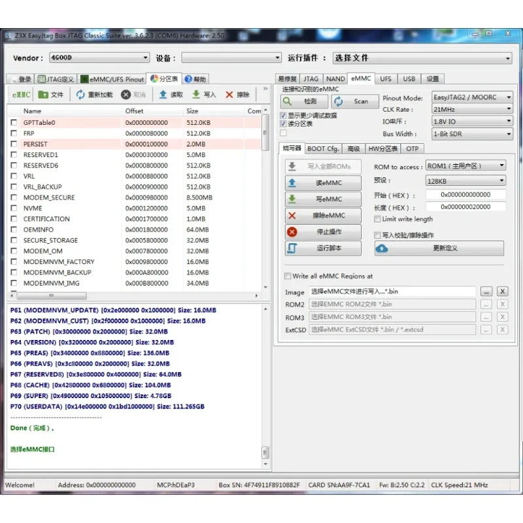Enable Limit write length checkbox
This screenshot has width=523, height=523.
point(377,219)
